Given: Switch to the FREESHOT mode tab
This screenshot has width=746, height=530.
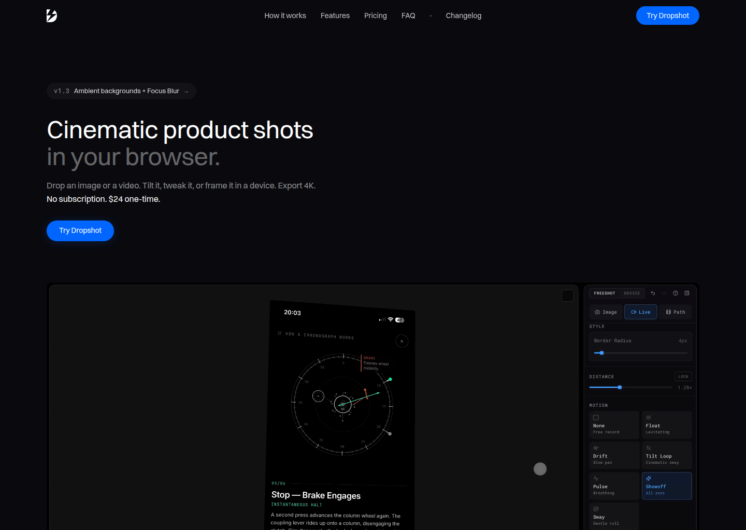Looking at the screenshot, I should coord(605,293).
